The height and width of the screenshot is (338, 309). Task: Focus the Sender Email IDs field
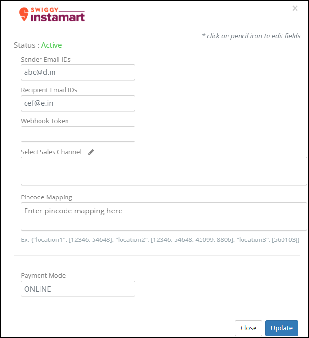click(x=78, y=72)
